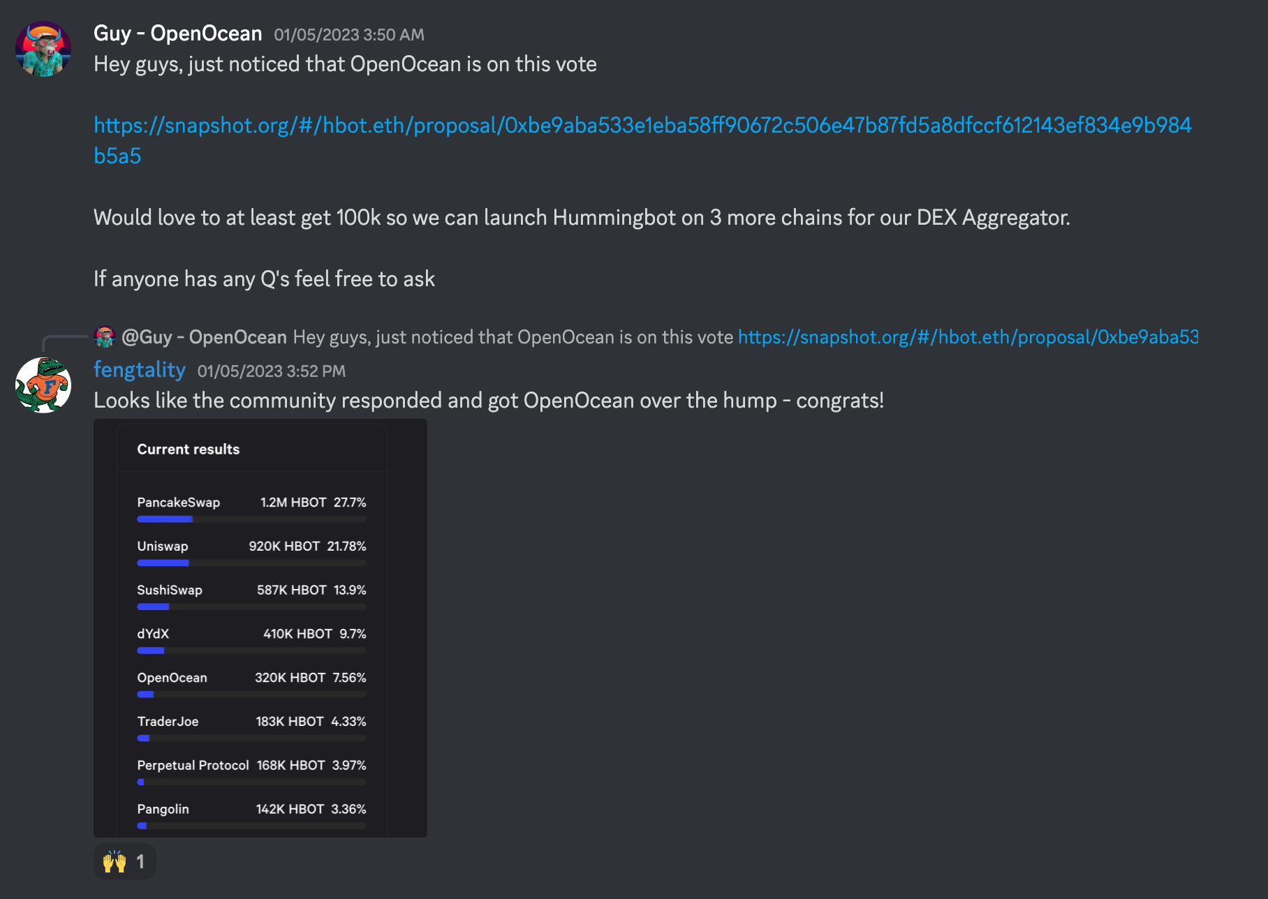The image size is (1268, 899).
Task: Click the Uniswap vote progress bar
Action: pyautogui.click(x=251, y=563)
